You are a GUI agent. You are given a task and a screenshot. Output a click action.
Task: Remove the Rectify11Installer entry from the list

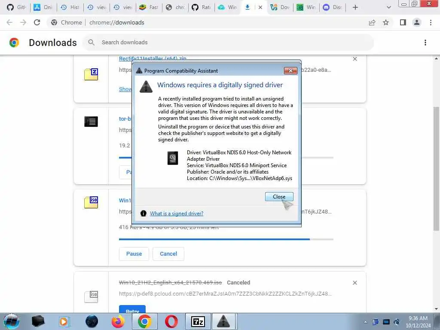coord(355,59)
